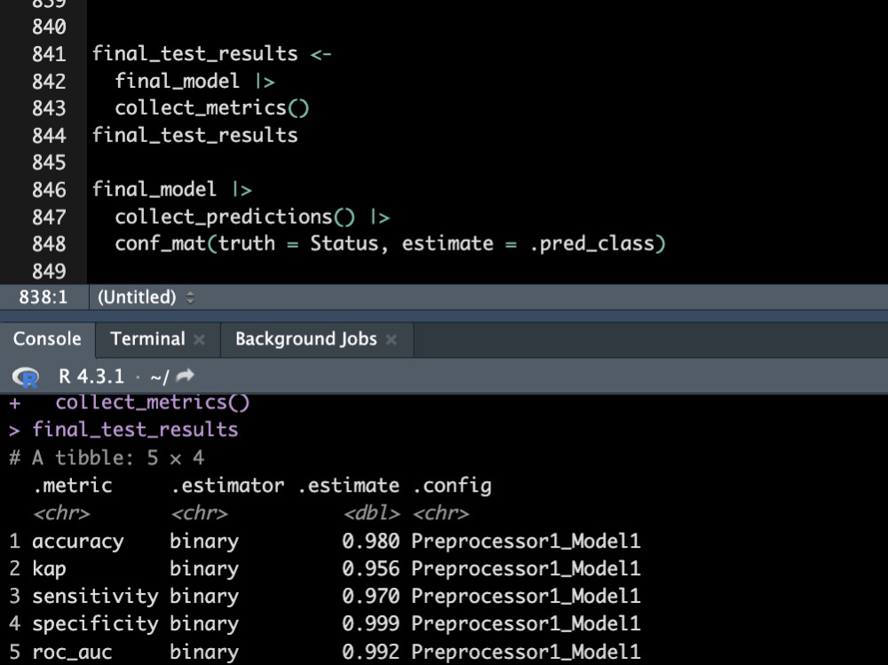Click the specificity metric row label
Image resolution: width=888 pixels, height=665 pixels.
[x=95, y=624]
